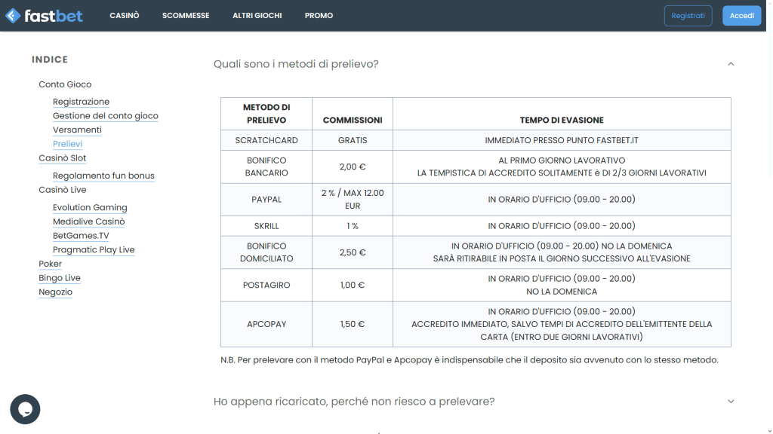
Task: Go to the Poker section link
Action: click(50, 264)
